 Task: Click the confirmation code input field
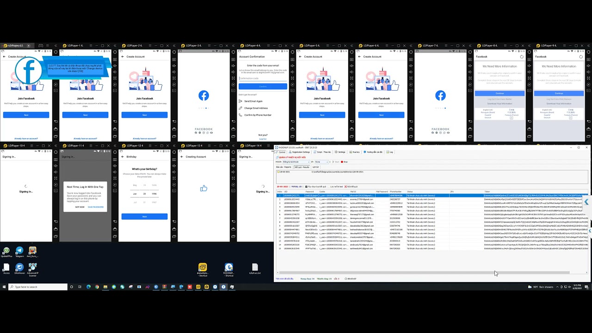(x=263, y=79)
